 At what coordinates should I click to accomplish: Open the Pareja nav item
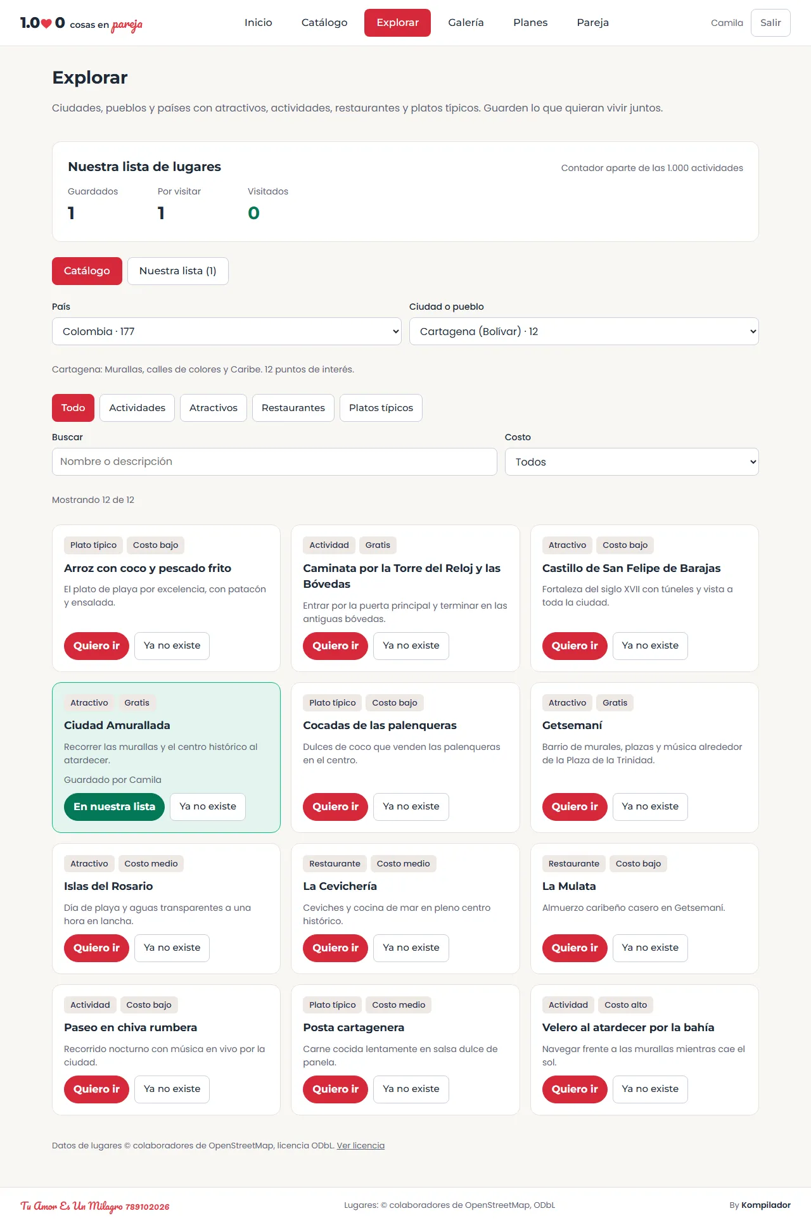592,23
